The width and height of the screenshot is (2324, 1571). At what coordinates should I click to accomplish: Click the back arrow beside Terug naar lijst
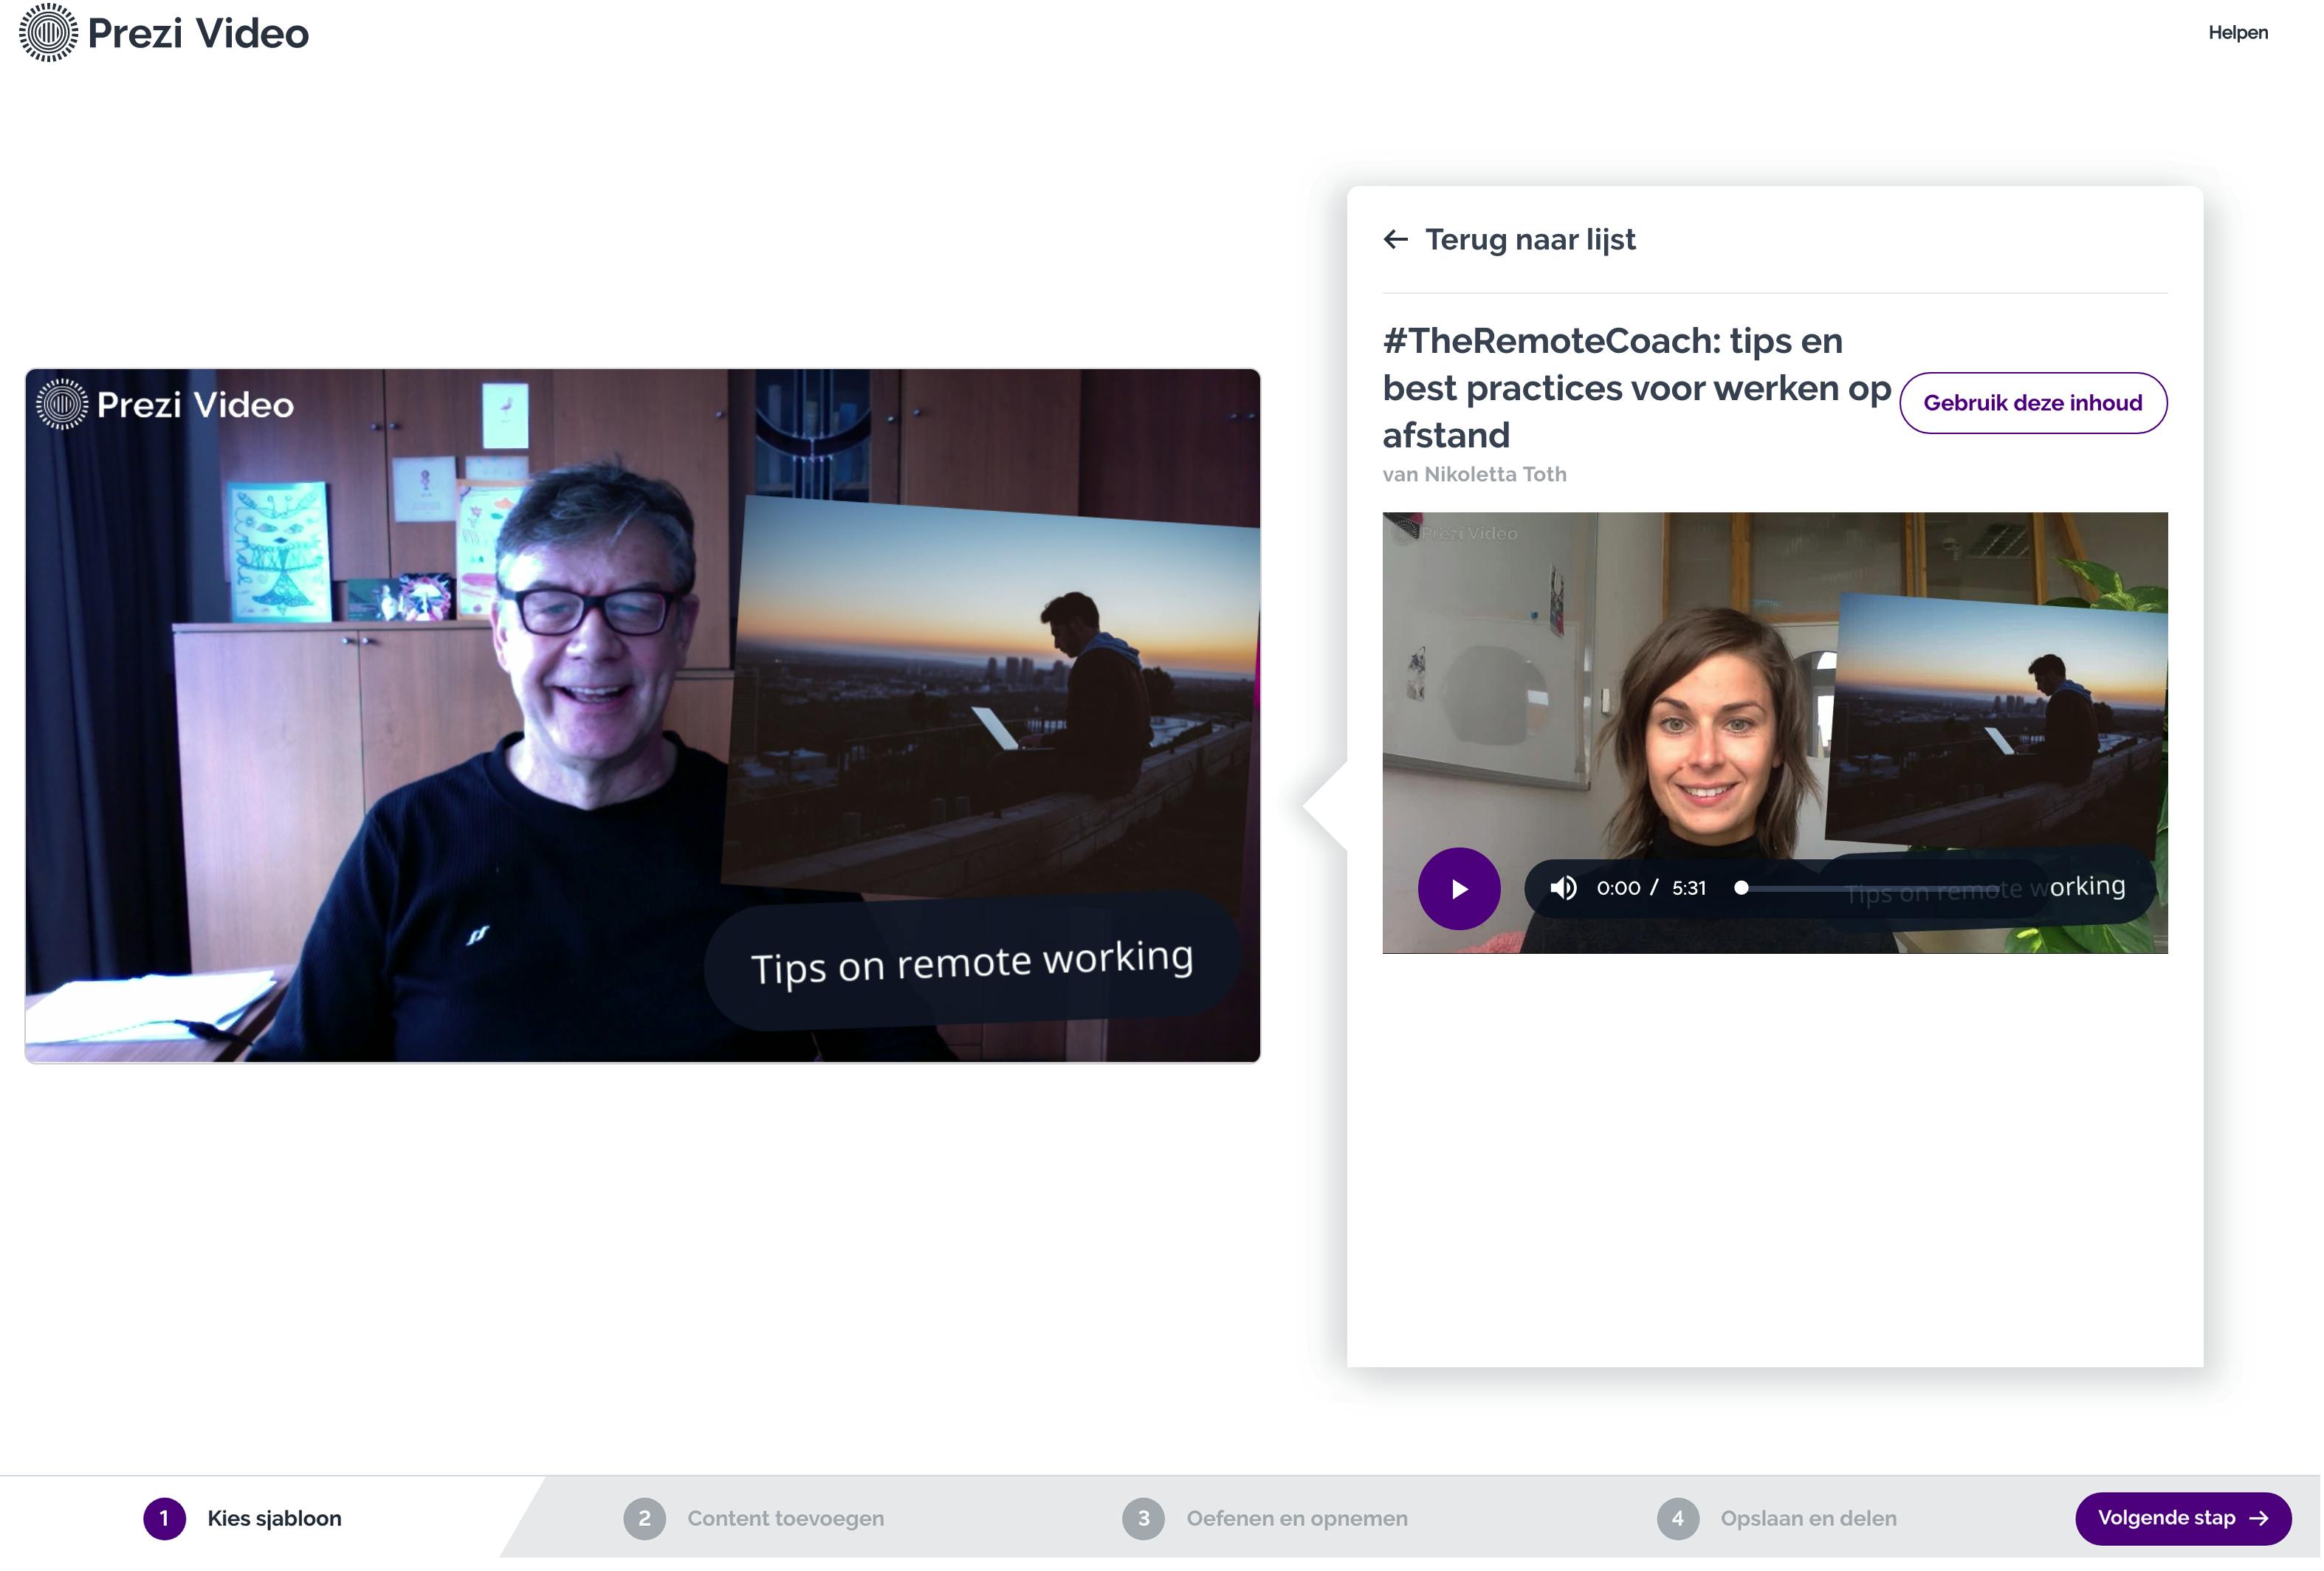(1396, 240)
